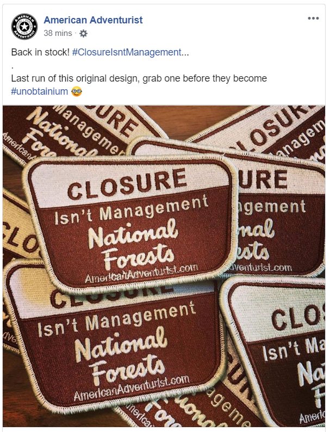Click the 'Last run of this original design' sentence

(x=139, y=78)
